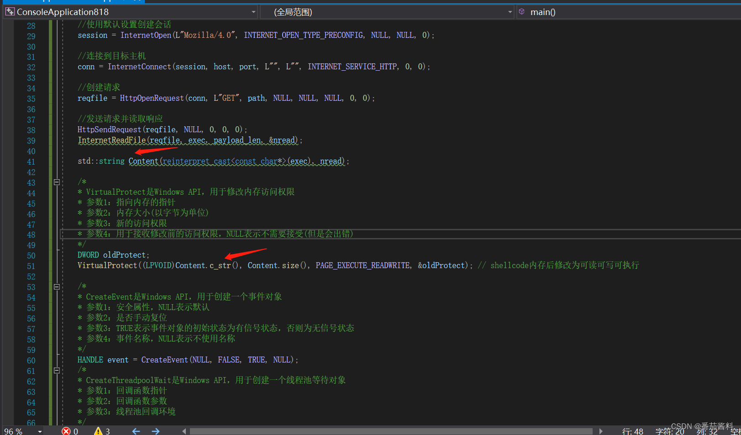Click InternetReadFile on line 39
The image size is (741, 435).
(x=112, y=140)
